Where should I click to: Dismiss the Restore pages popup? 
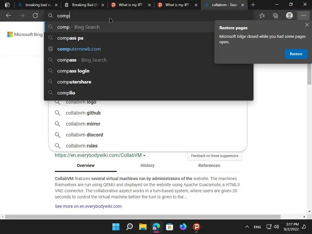tap(307, 25)
